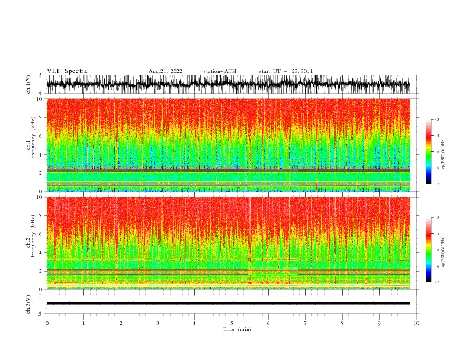Click the 'ch.3(V)' waveform axis label
This screenshot has height=363, width=469.
click(x=28, y=304)
